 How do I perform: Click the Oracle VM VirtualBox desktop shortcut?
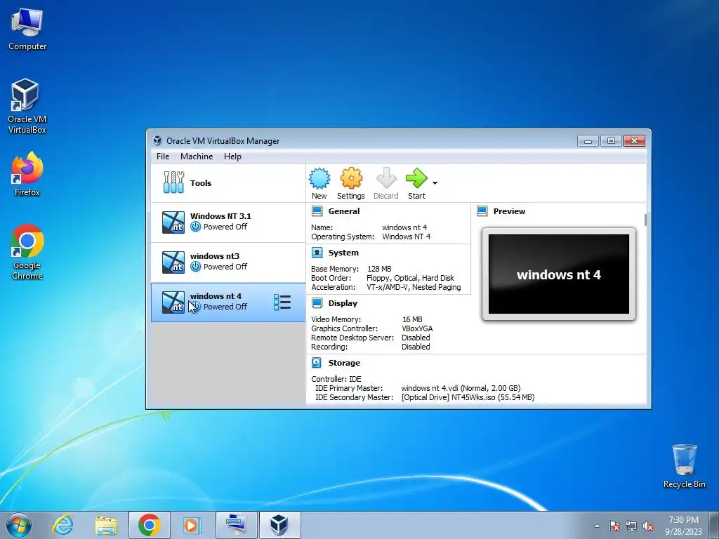(x=27, y=107)
